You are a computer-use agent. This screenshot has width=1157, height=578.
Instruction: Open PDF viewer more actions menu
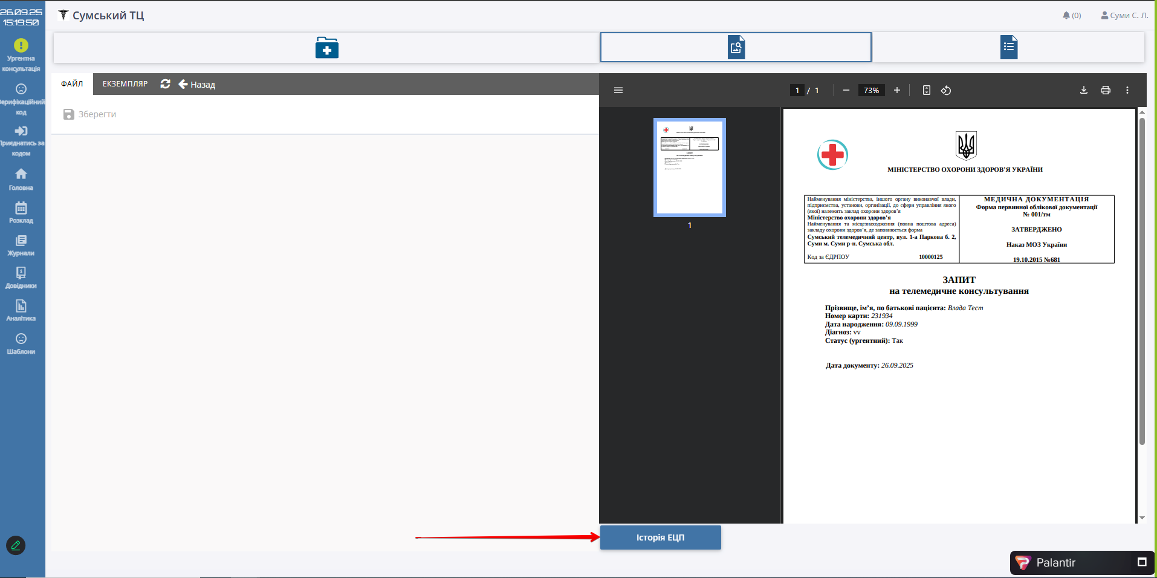point(1127,90)
